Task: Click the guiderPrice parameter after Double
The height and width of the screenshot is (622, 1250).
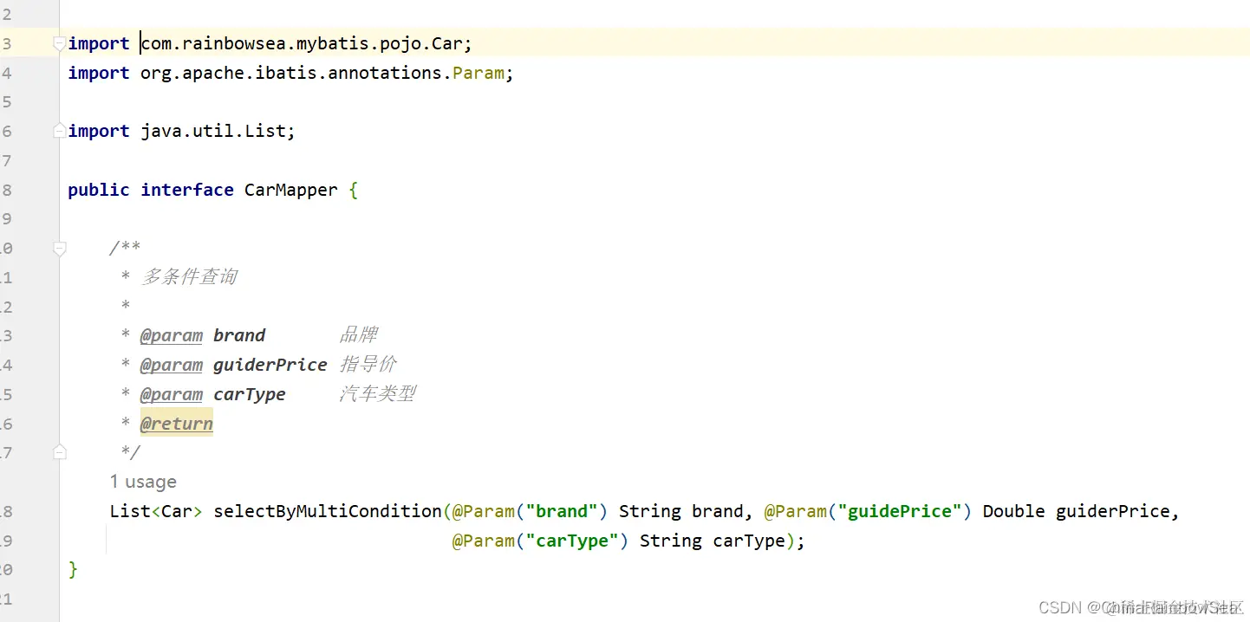Action: click(1113, 511)
